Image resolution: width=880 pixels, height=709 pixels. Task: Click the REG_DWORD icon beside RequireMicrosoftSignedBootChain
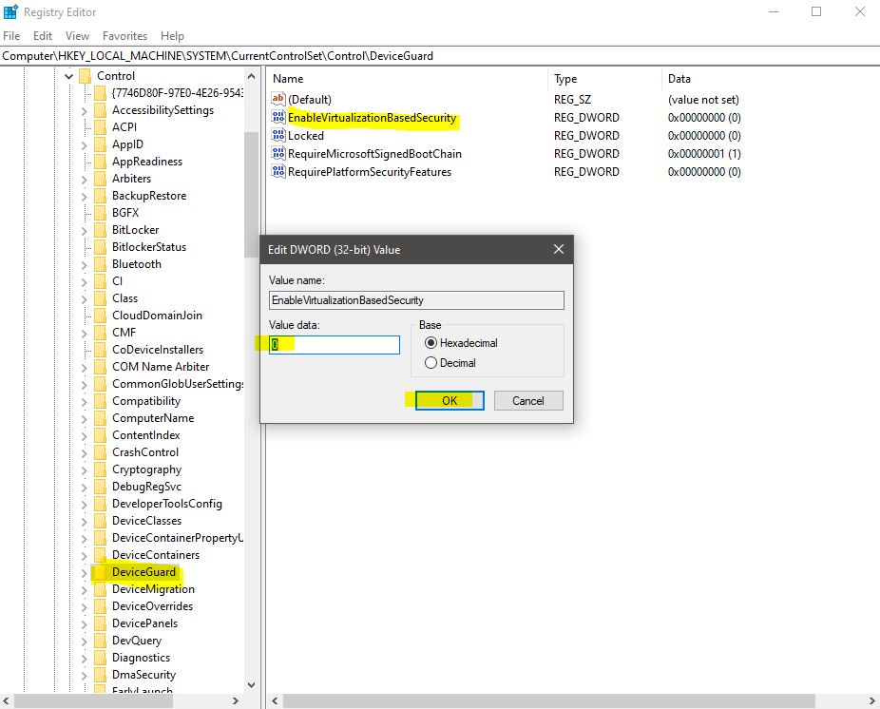pos(279,153)
